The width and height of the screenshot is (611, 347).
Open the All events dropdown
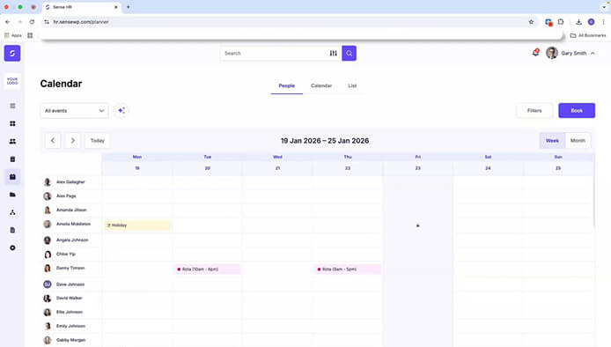pos(74,111)
